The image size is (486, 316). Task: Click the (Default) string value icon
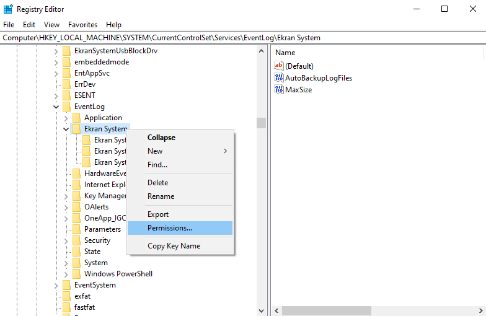pyautogui.click(x=279, y=66)
